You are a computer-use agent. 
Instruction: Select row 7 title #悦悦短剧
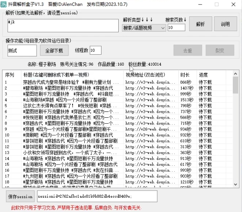(x=71, y=117)
